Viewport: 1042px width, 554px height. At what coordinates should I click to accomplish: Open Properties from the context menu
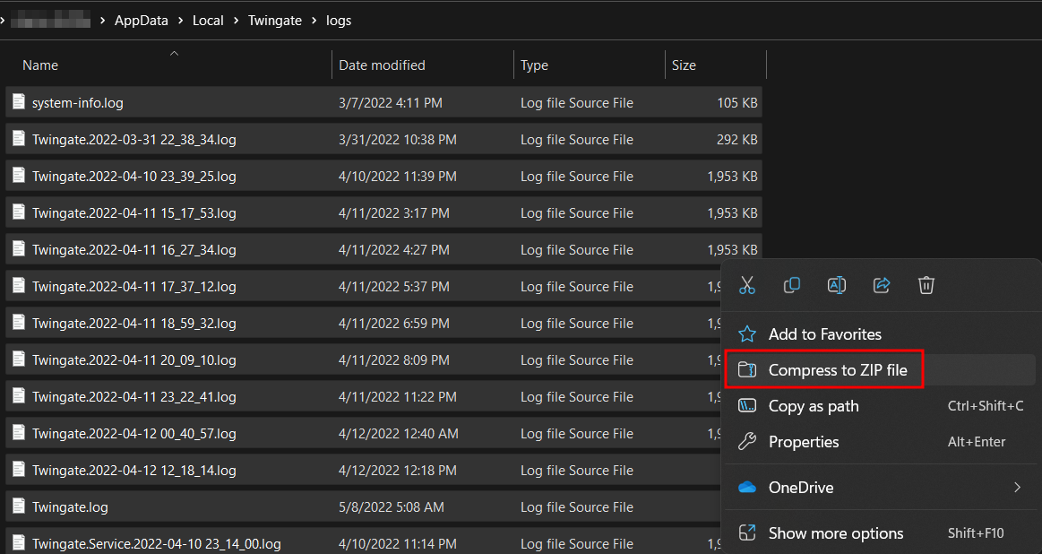(x=882, y=442)
